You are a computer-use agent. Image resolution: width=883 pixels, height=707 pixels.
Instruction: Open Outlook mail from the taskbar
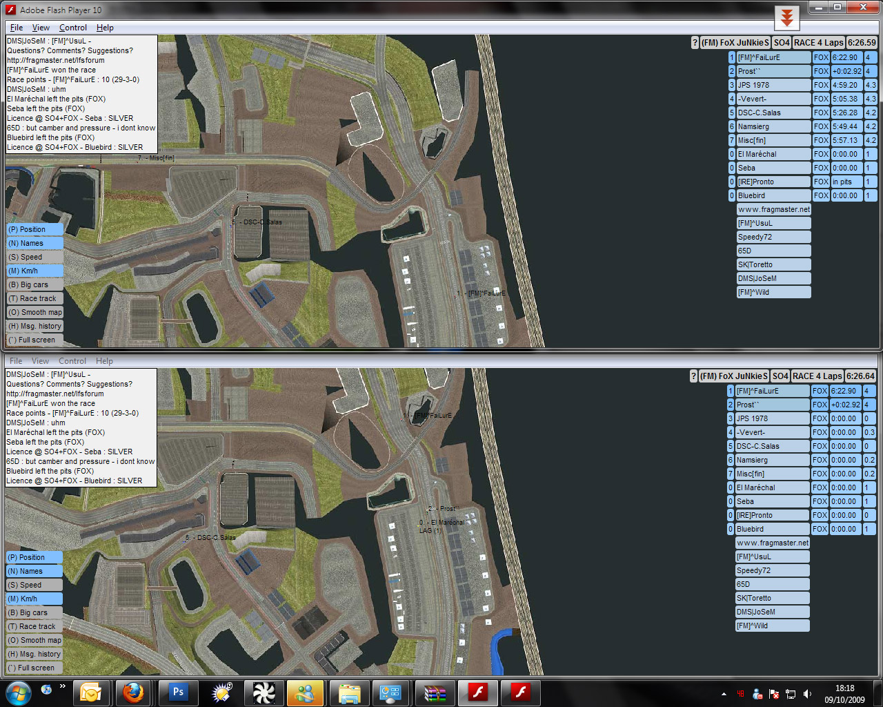tap(90, 693)
